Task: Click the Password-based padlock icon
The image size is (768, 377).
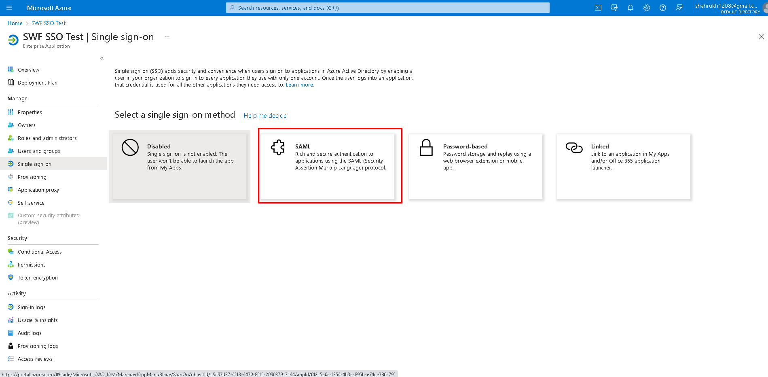Action: [426, 147]
